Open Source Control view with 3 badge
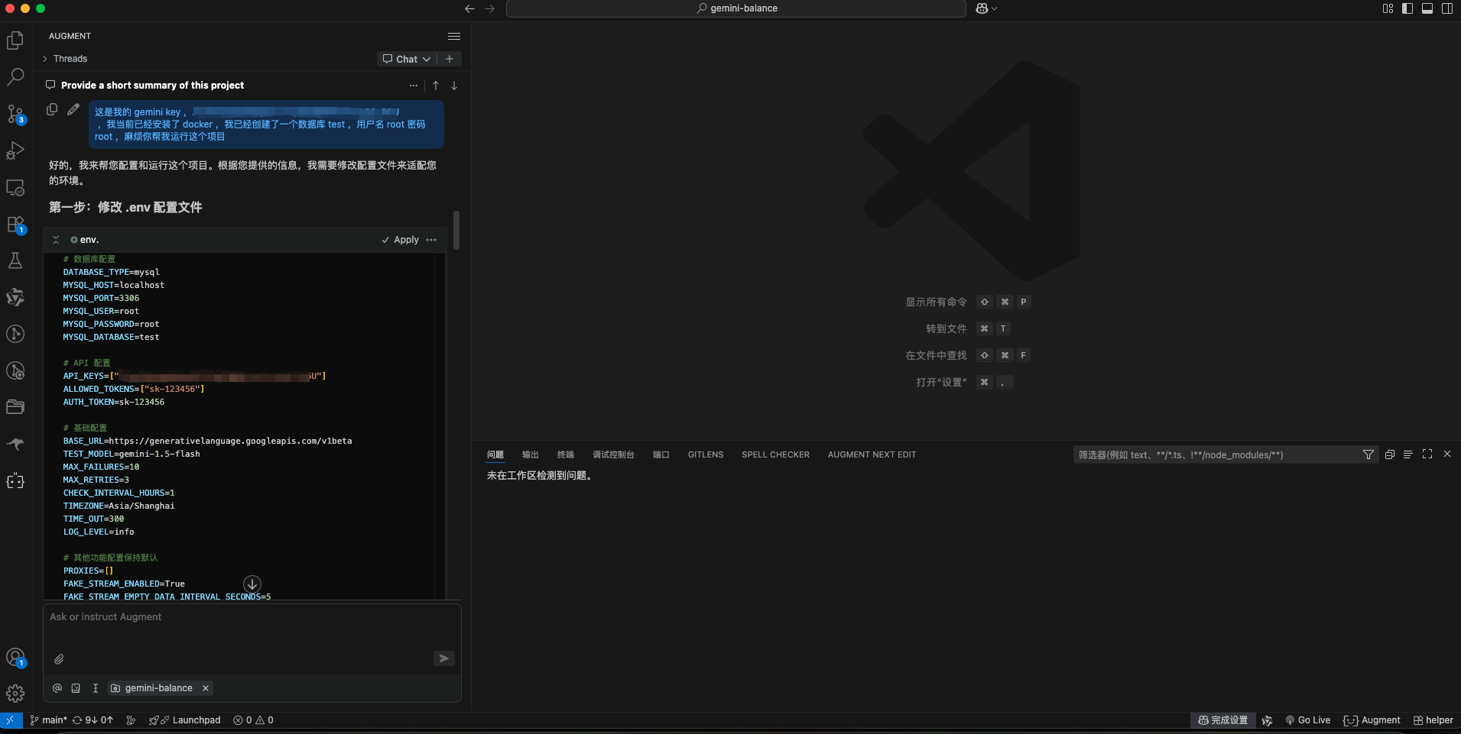This screenshot has height=734, width=1461. click(x=15, y=114)
